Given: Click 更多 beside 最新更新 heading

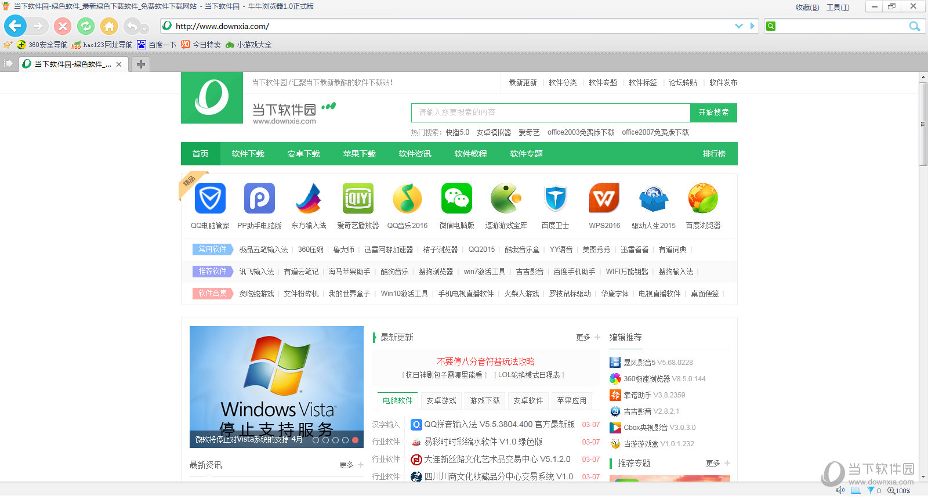Looking at the screenshot, I should 583,337.
